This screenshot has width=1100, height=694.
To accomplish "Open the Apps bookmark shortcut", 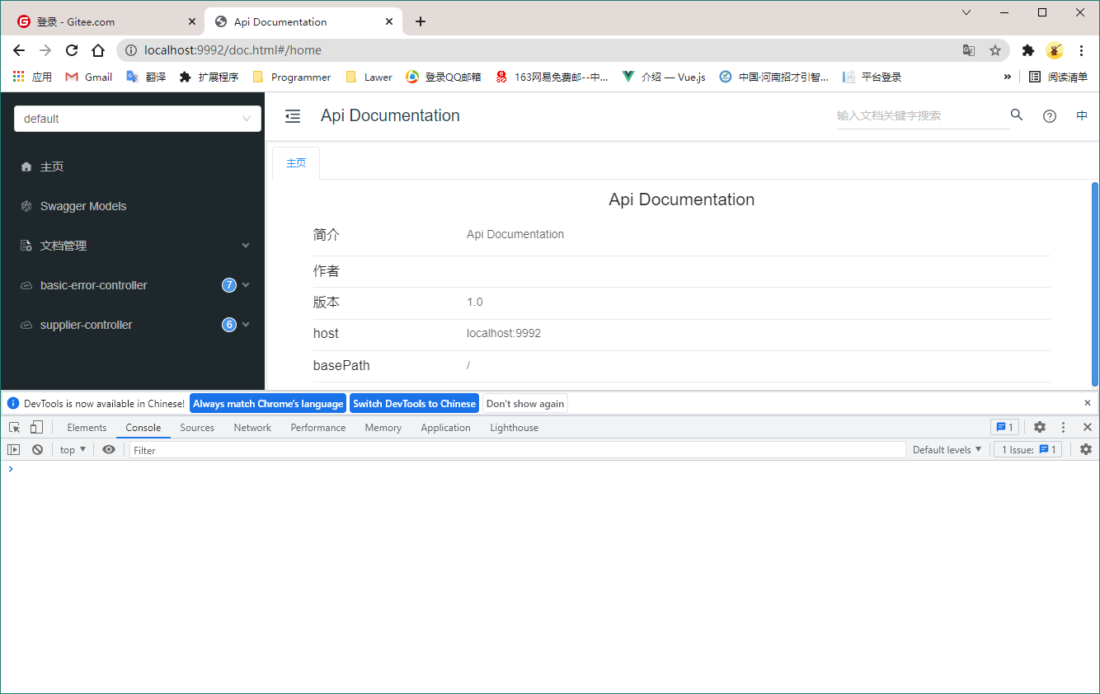I will coord(33,77).
